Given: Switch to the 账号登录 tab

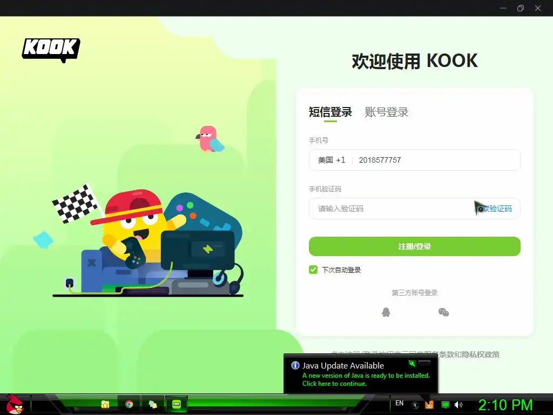Looking at the screenshot, I should pos(387,112).
